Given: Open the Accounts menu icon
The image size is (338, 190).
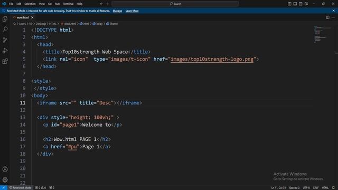Looking at the screenshot, I should pyautogui.click(x=5, y=169).
